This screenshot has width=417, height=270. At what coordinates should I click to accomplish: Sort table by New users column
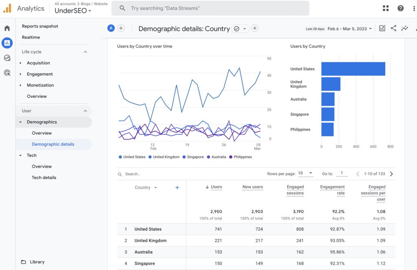coord(252,187)
